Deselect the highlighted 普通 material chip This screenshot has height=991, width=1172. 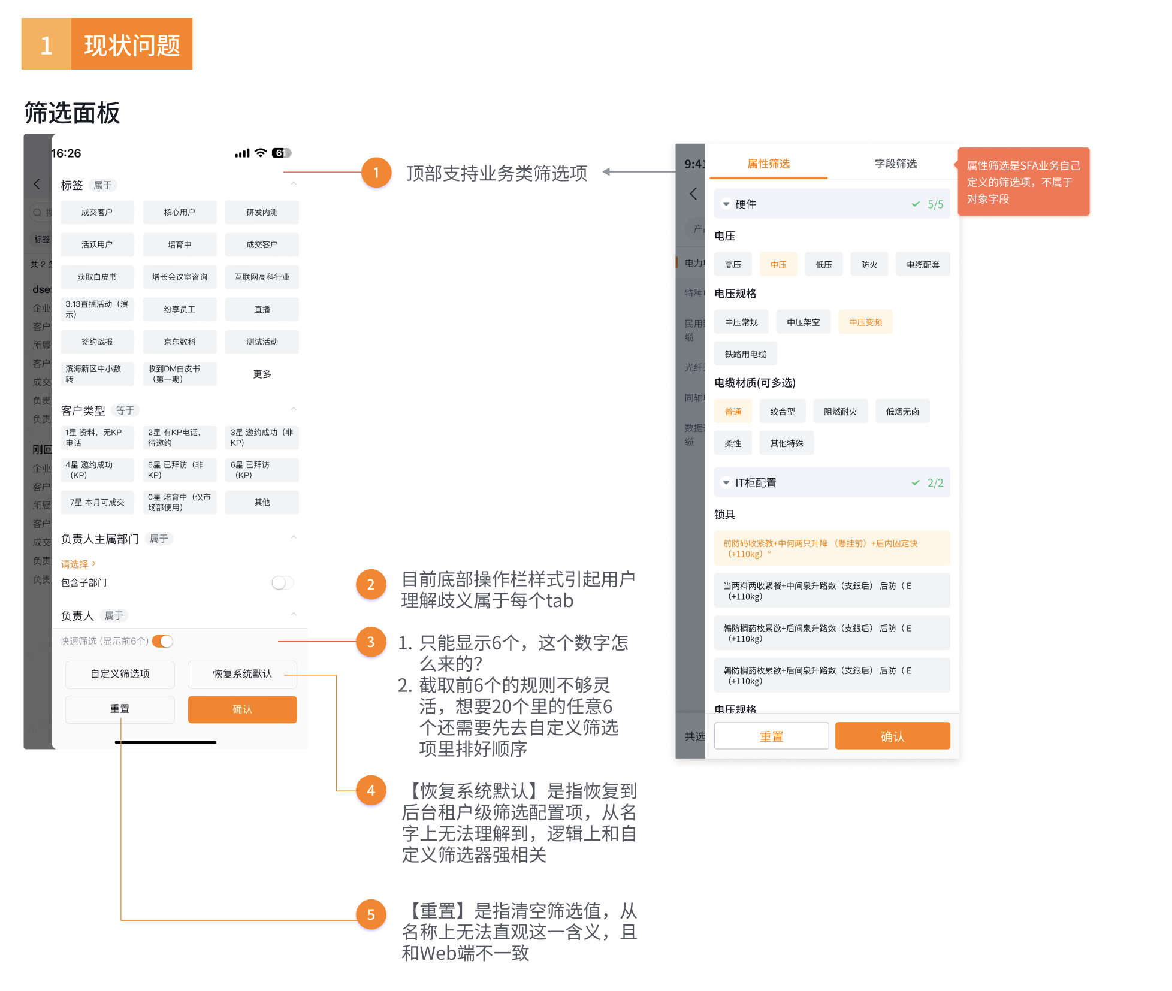click(x=733, y=411)
